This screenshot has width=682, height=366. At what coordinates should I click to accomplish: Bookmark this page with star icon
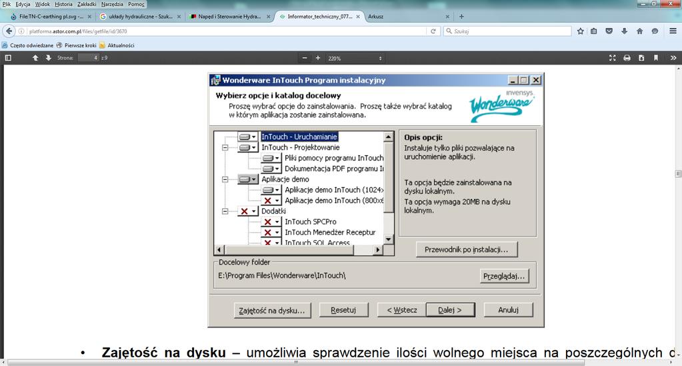(x=580, y=31)
